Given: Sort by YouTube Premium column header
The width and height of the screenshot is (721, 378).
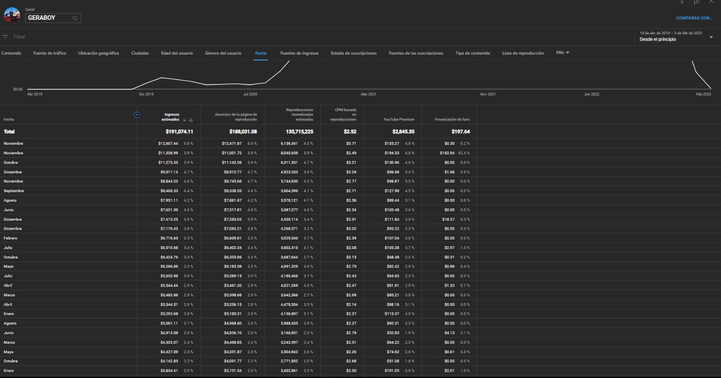Looking at the screenshot, I should pyautogui.click(x=399, y=120).
